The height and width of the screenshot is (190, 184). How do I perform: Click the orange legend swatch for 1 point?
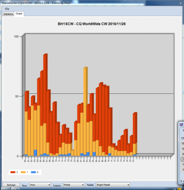(23, 172)
